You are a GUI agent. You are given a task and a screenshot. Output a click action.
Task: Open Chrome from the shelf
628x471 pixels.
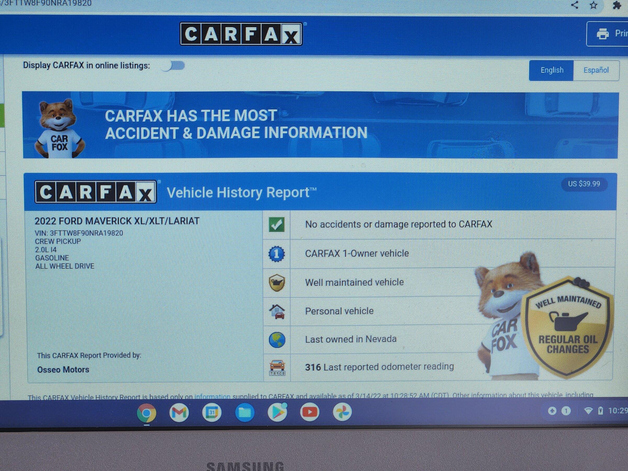147,413
